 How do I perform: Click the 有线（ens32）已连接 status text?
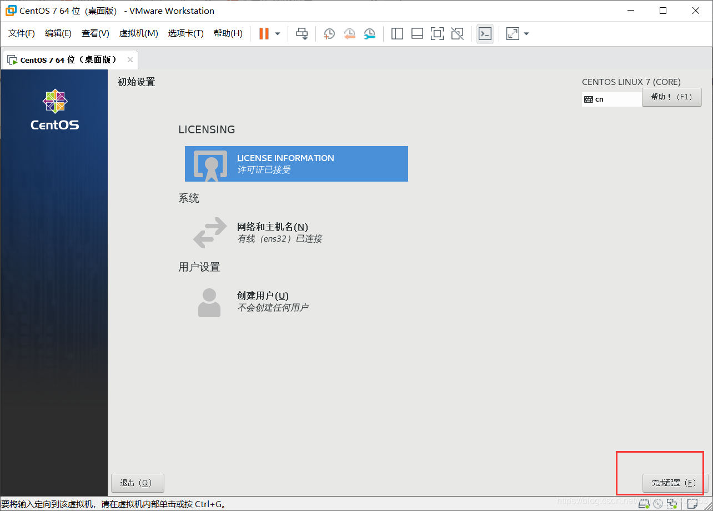tap(280, 239)
